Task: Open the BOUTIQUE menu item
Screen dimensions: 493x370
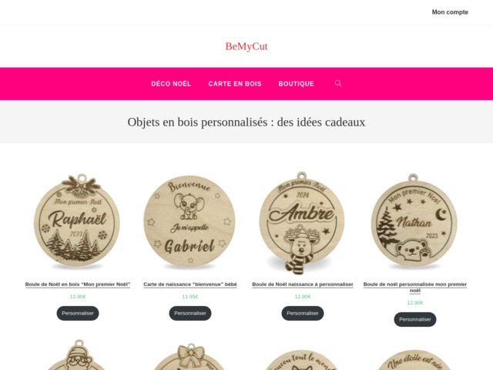Action: pyautogui.click(x=296, y=84)
